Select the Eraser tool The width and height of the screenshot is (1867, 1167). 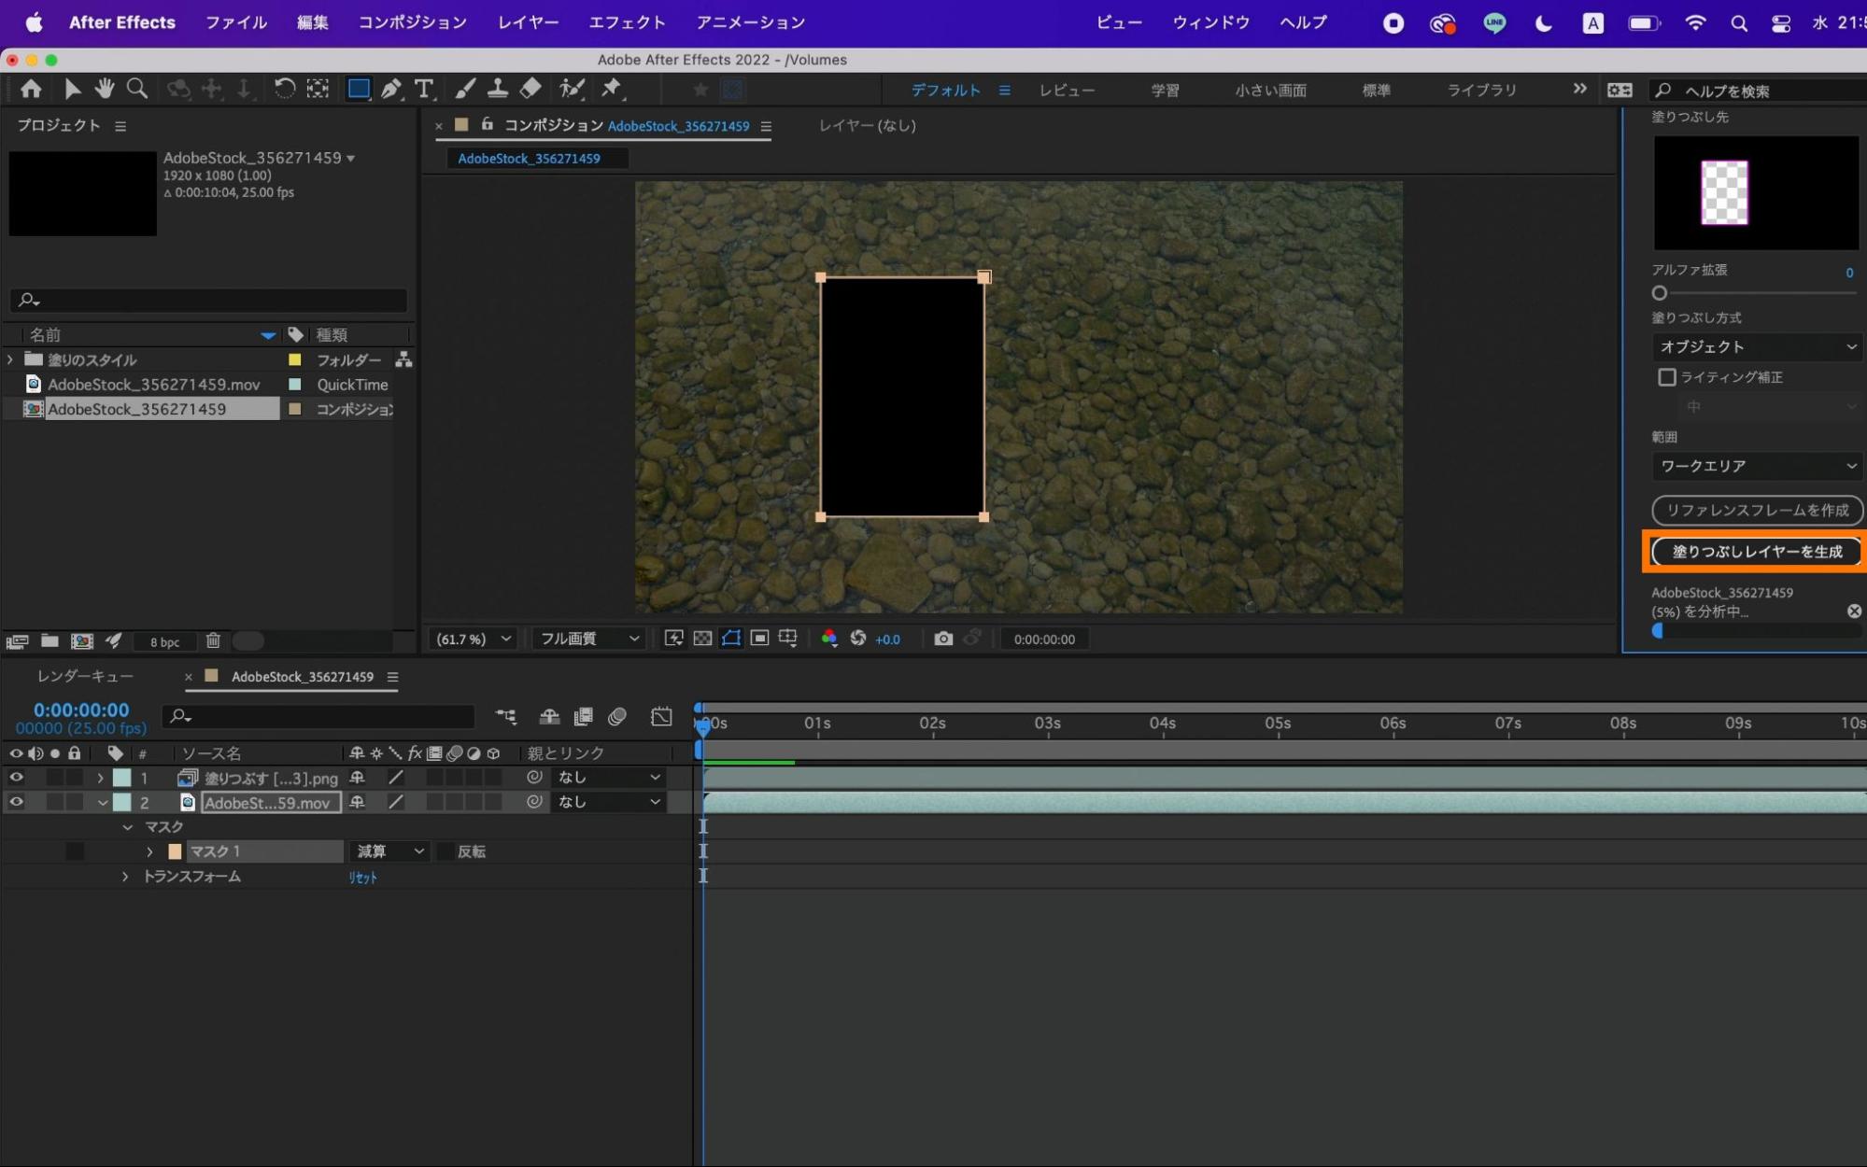click(530, 89)
